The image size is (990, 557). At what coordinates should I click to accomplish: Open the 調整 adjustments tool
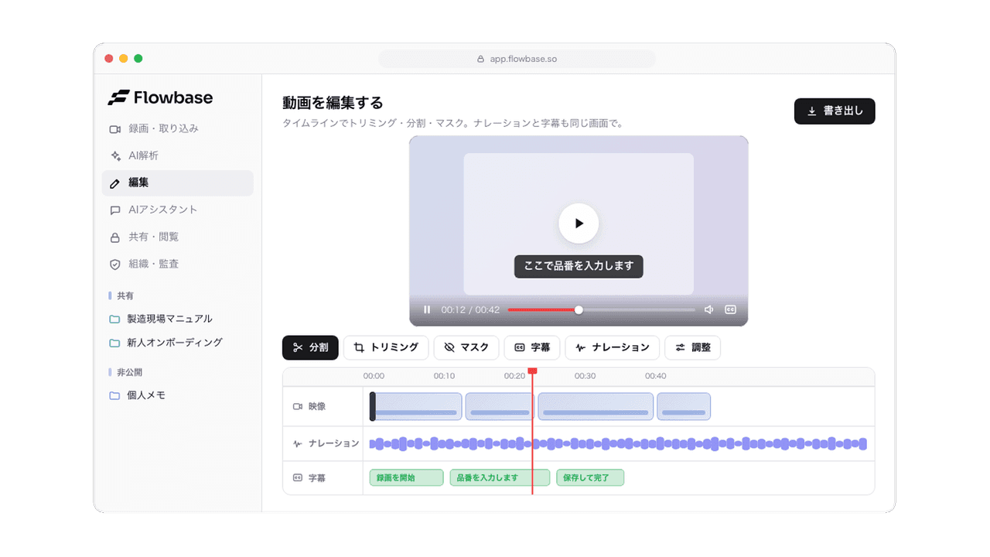(692, 347)
